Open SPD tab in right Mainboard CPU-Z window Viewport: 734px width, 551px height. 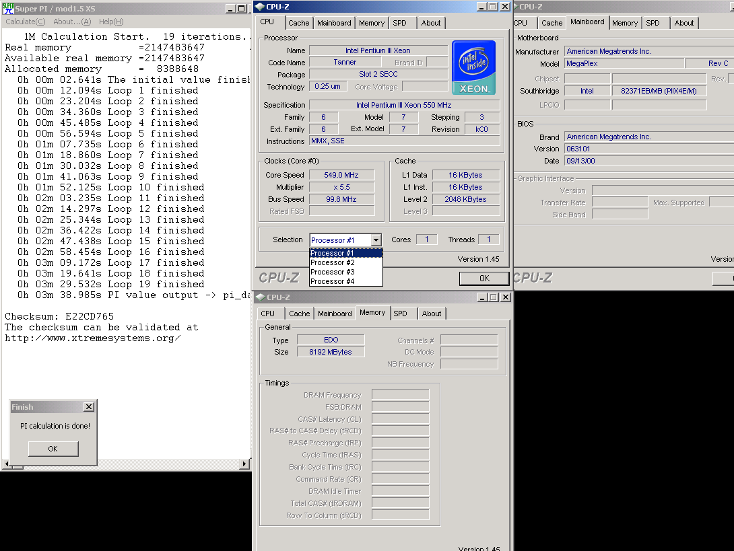pos(653,23)
